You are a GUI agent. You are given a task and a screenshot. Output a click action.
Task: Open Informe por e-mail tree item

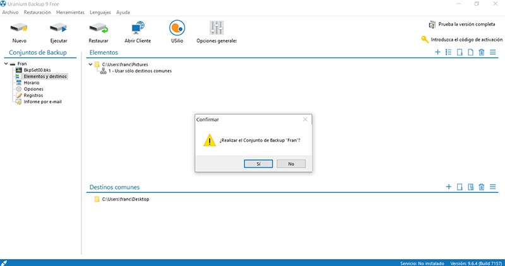[42, 101]
